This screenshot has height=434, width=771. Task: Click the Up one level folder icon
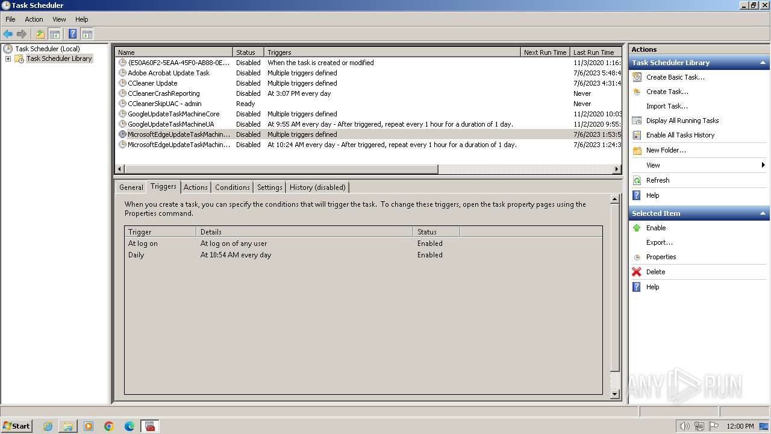point(40,34)
